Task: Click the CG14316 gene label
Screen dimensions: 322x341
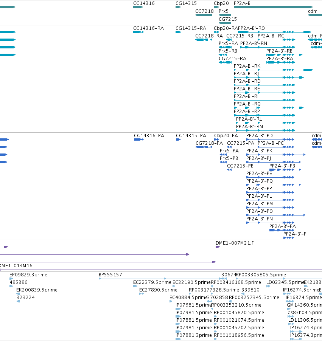Action: (x=144, y=3)
